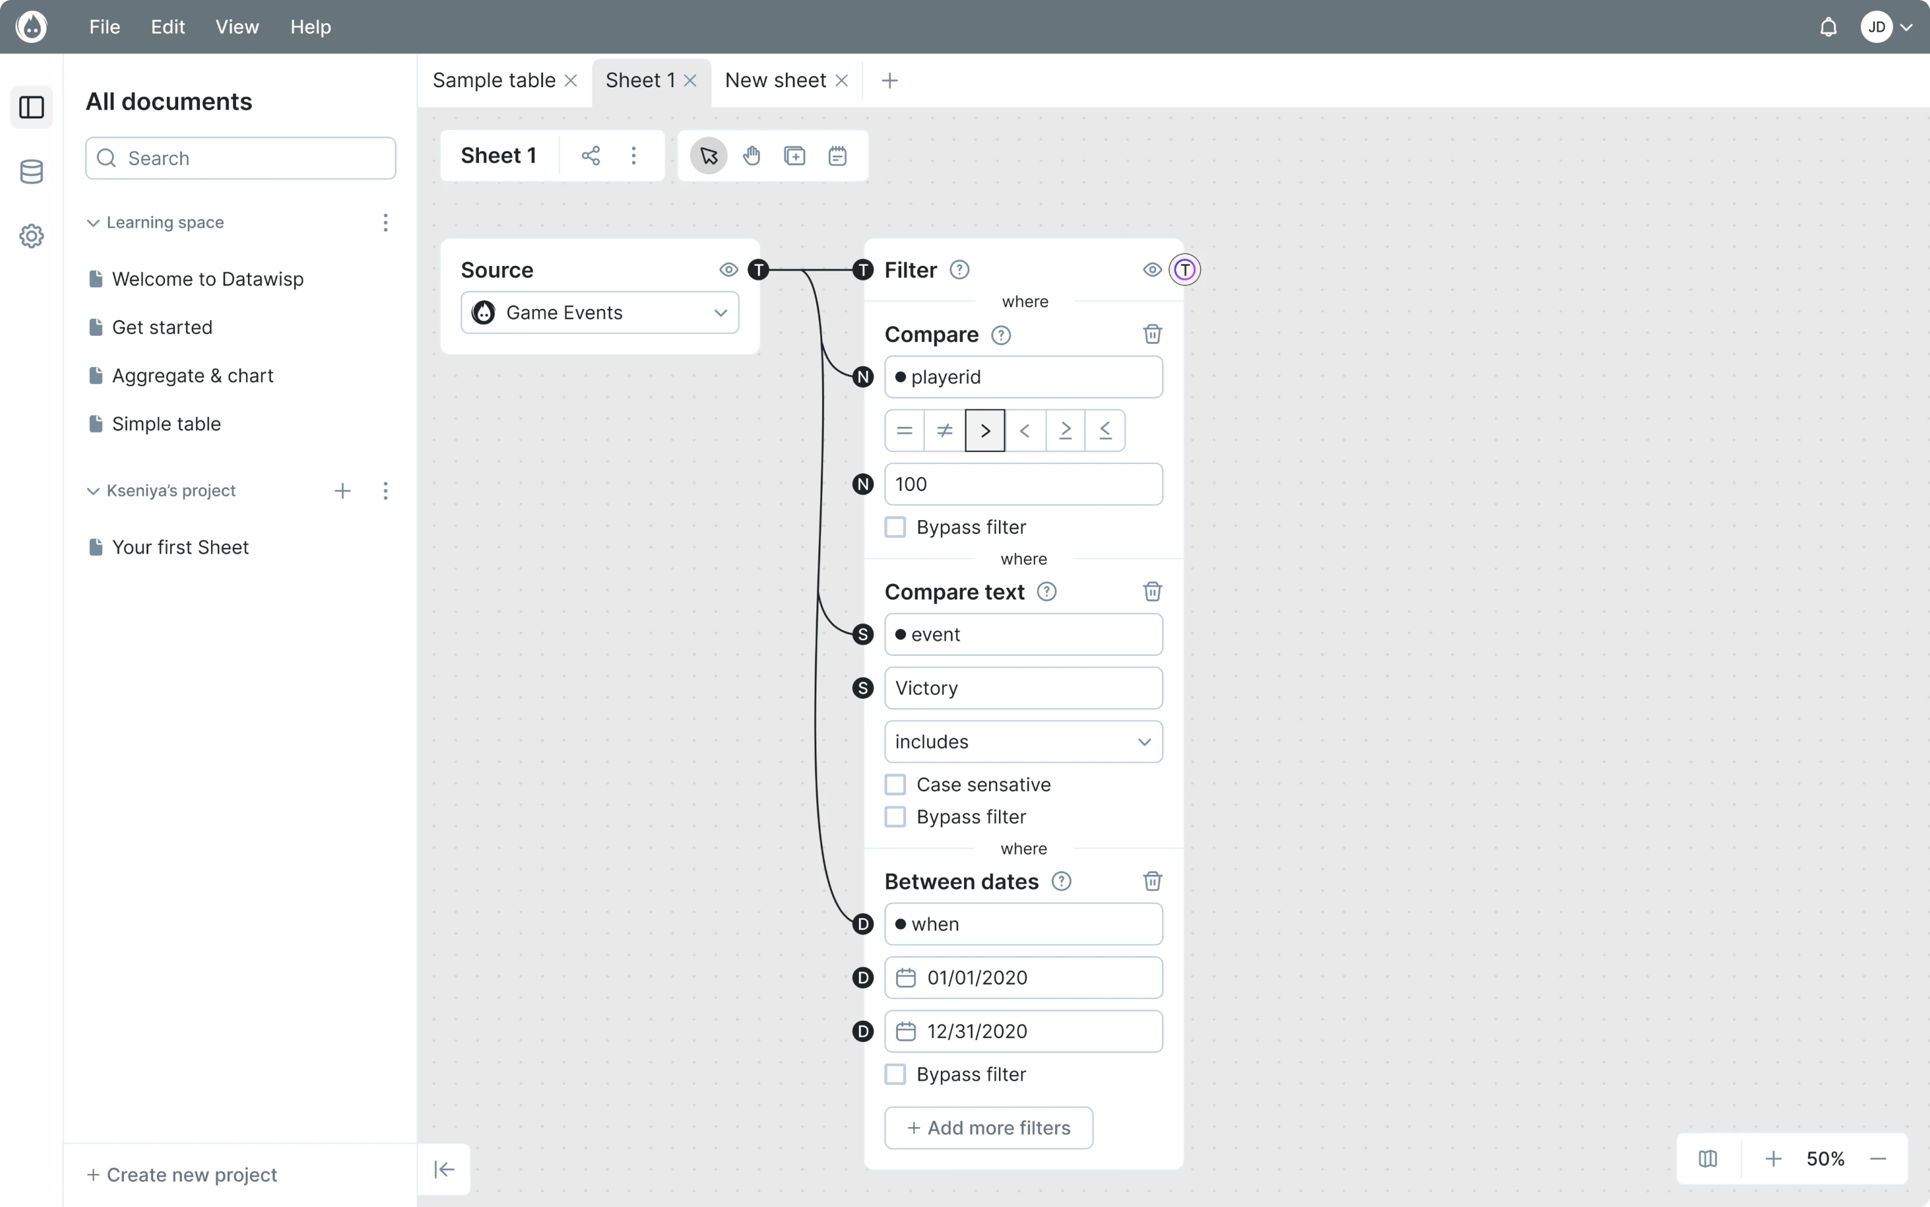
Task: Select the greater-than comparison operator
Action: (x=984, y=430)
